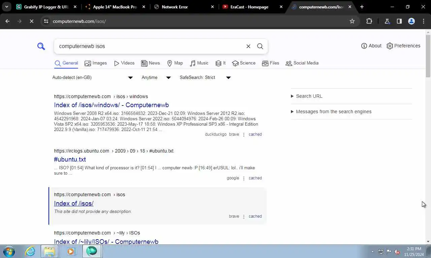431x258 pixels.
Task: Open the Index of /isos/ result
Action: click(x=74, y=204)
